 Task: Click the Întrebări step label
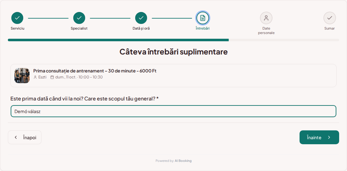pos(202,28)
